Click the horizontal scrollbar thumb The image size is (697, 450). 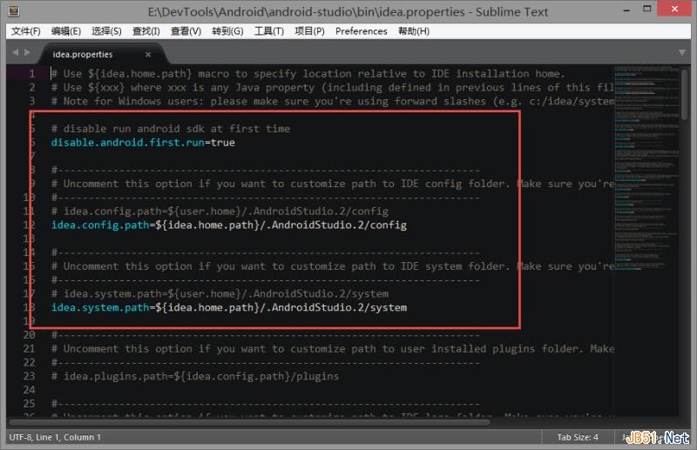[250, 422]
